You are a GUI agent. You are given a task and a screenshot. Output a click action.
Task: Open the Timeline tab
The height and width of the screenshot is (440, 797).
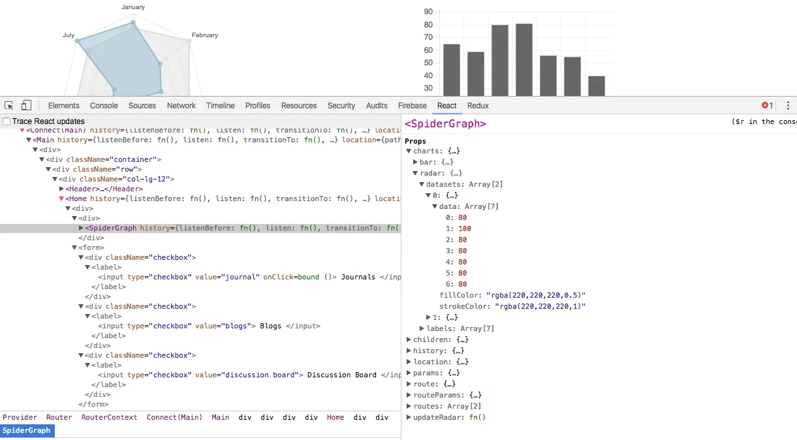pyautogui.click(x=221, y=106)
